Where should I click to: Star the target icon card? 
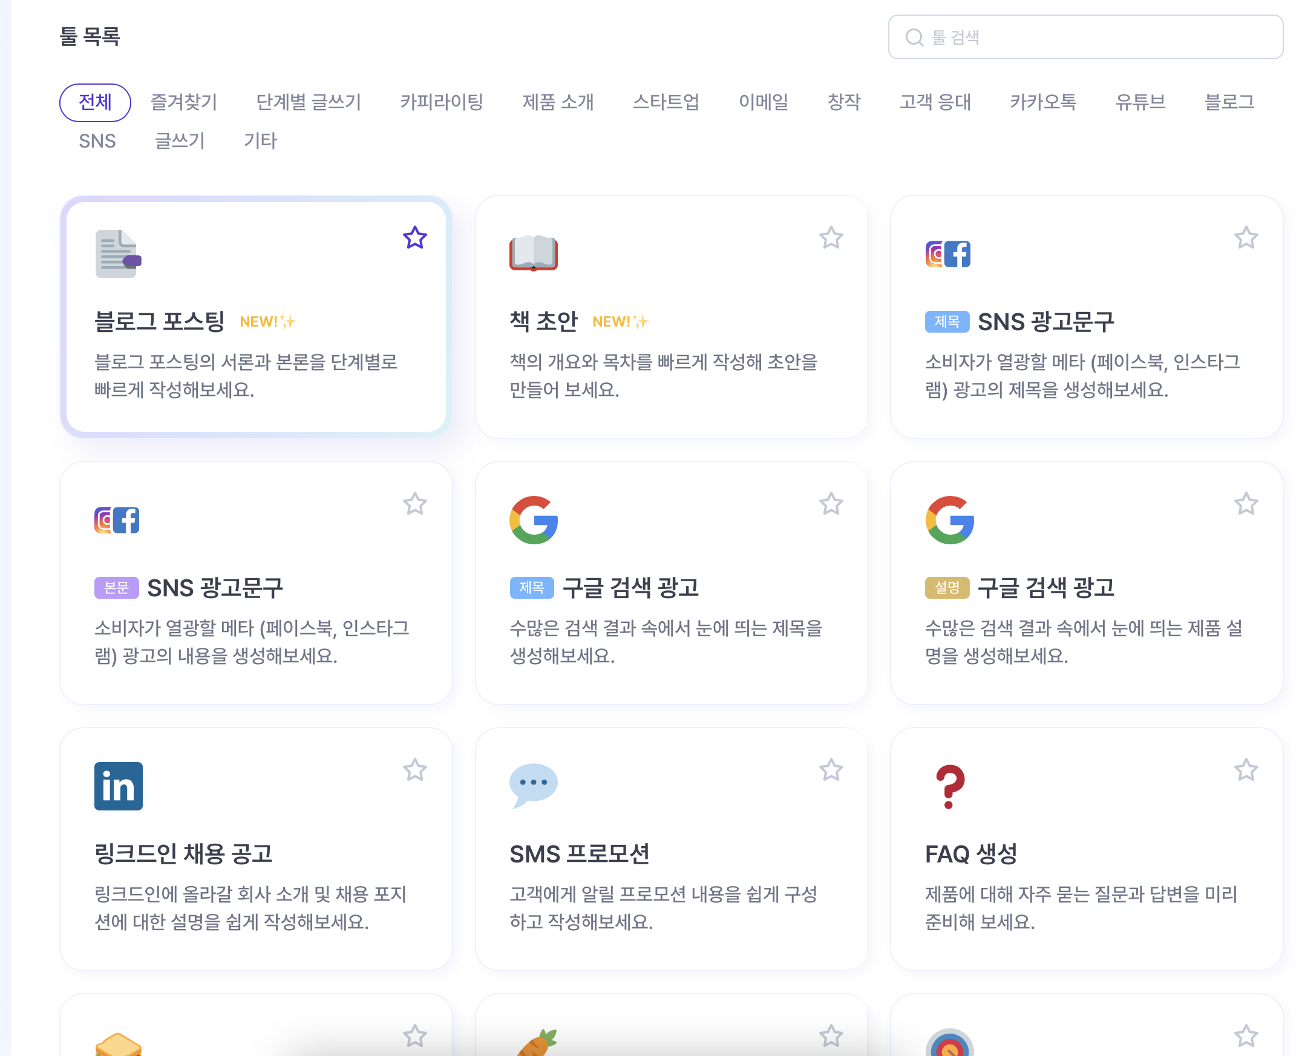click(x=1245, y=1035)
